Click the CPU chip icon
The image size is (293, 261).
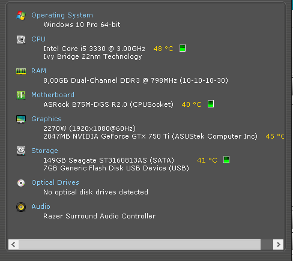tap(21, 40)
